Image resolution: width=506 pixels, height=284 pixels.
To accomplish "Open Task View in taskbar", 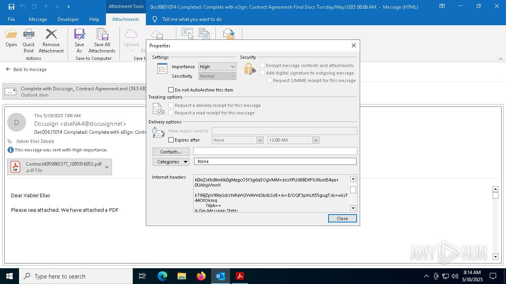I will coord(142,276).
